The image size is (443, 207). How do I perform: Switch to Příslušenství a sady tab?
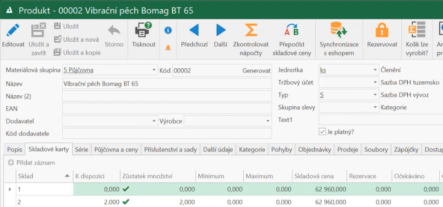point(170,150)
